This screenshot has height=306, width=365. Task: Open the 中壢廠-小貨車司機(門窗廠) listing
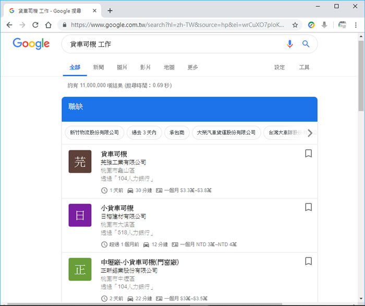pyautogui.click(x=140, y=262)
